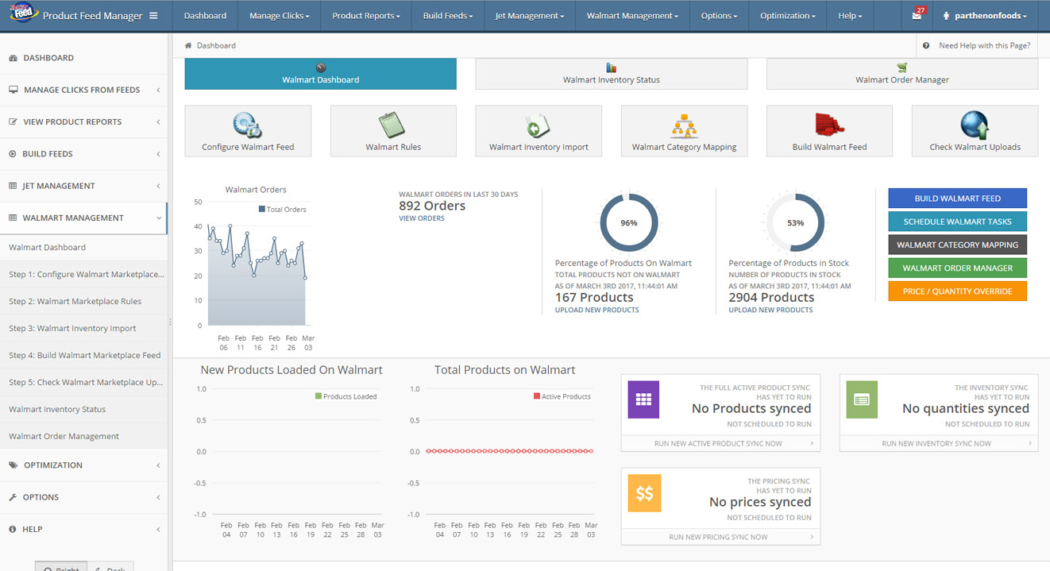This screenshot has width=1050, height=571.
Task: Click the SCHEDULE WALMART TASKS button
Action: (x=957, y=222)
